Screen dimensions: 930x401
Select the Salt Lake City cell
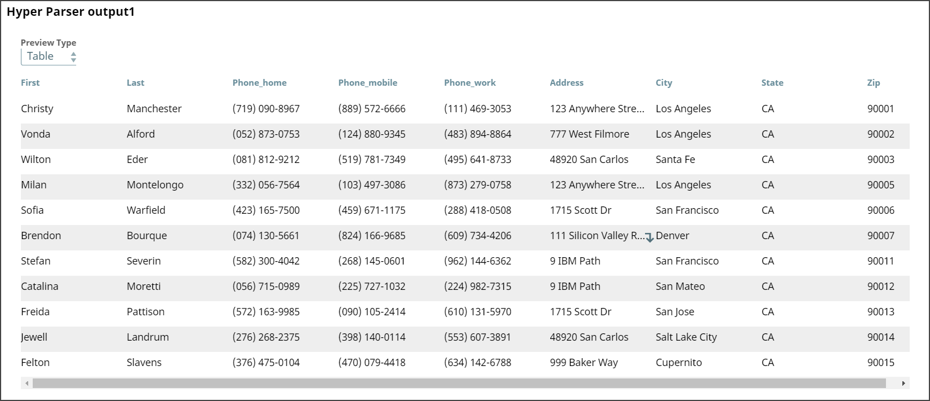686,337
